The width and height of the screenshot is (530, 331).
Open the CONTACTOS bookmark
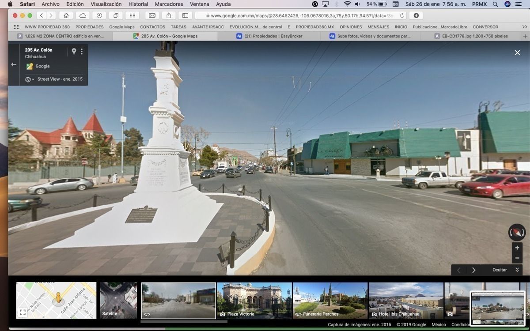click(152, 27)
